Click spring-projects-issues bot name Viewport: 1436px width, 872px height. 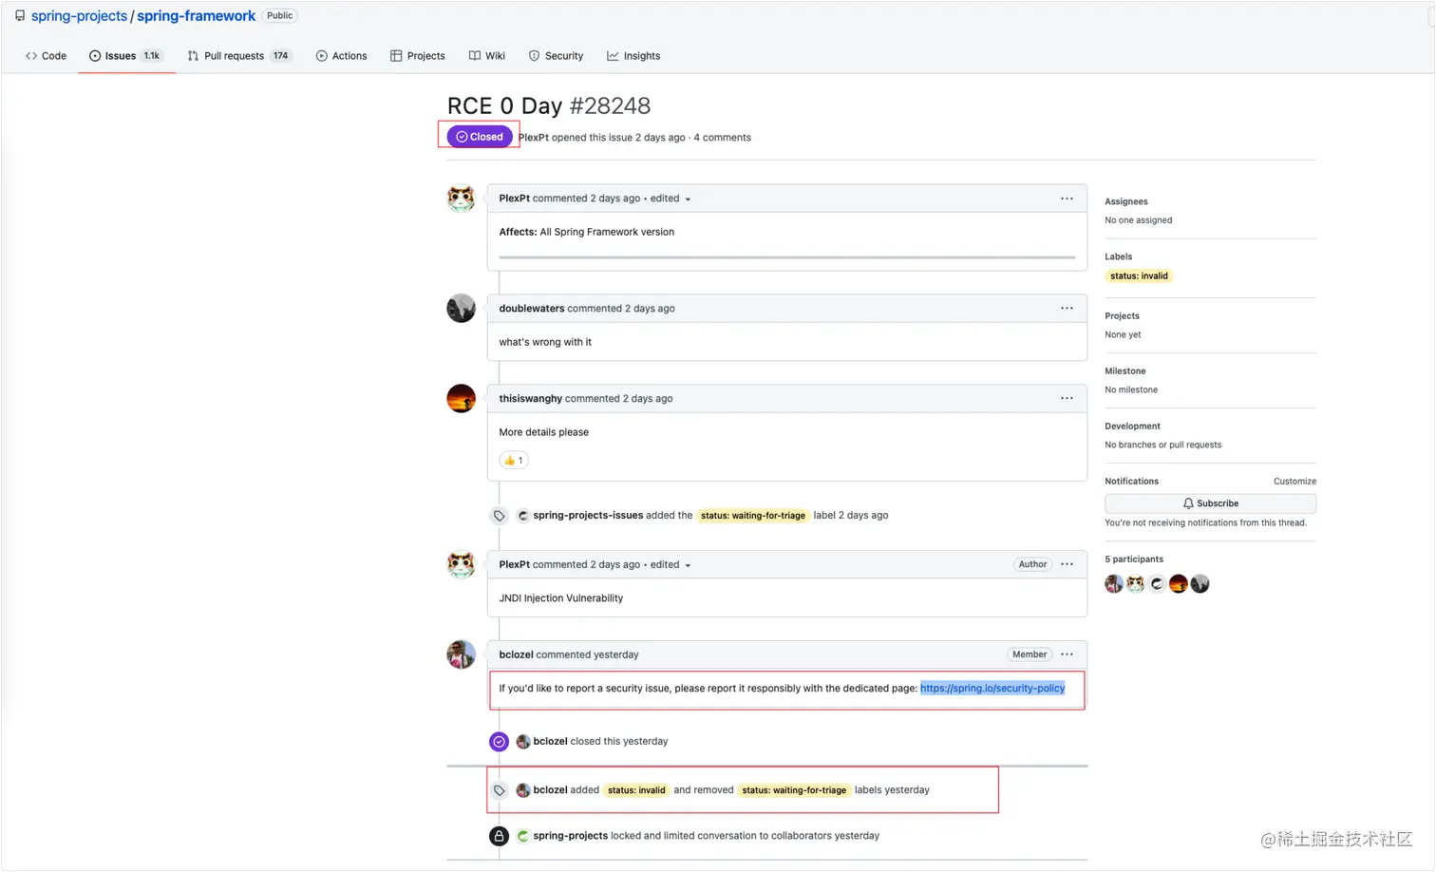[588, 516]
